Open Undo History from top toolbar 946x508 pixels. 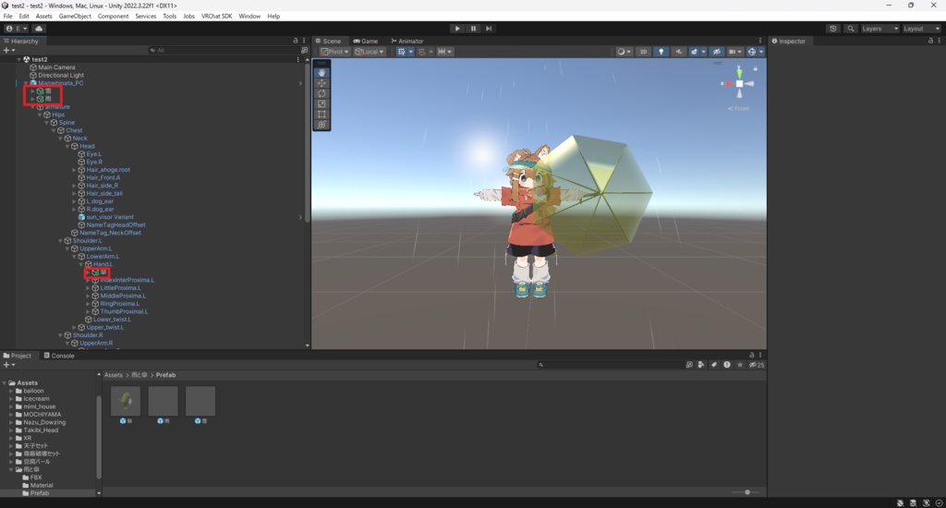(832, 29)
